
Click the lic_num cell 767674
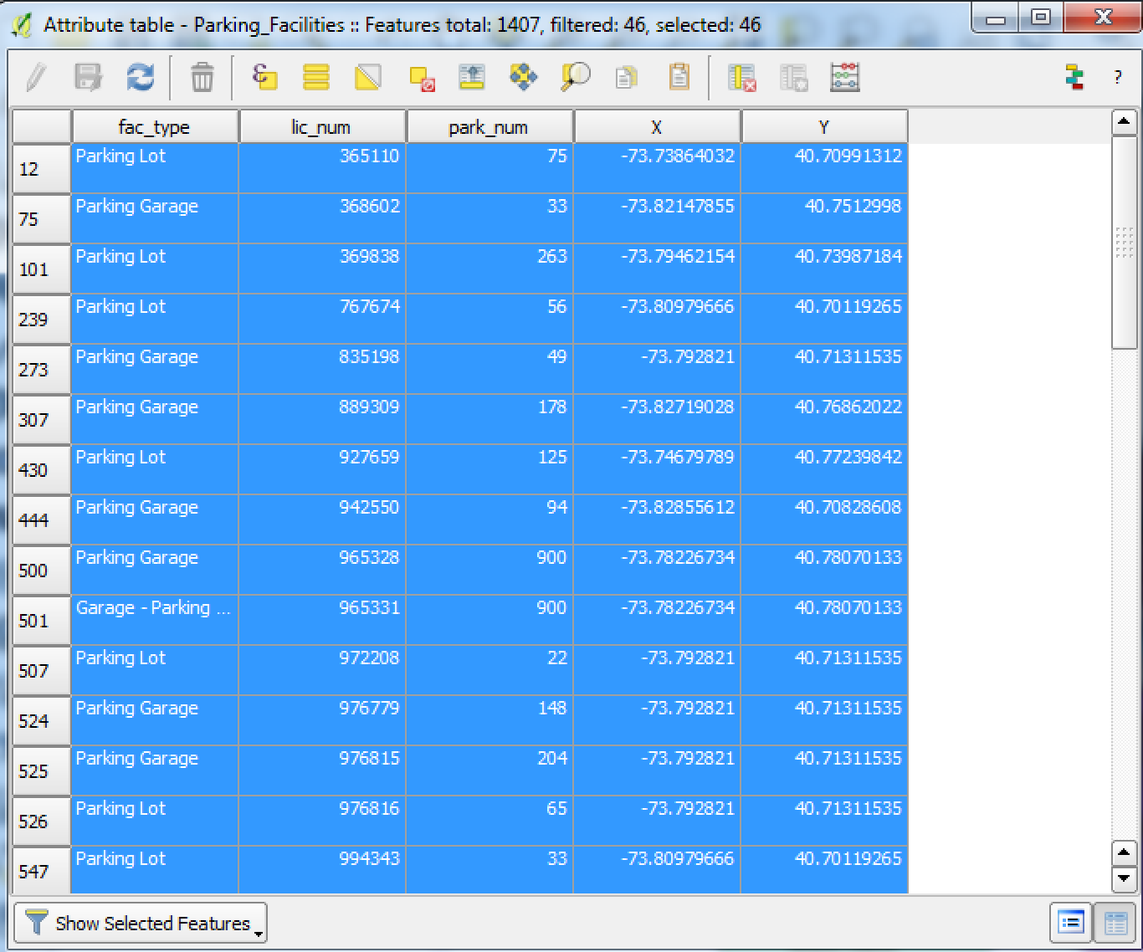pyautogui.click(x=322, y=319)
